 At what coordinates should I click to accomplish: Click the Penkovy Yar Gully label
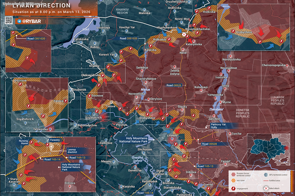tap(218, 126)
